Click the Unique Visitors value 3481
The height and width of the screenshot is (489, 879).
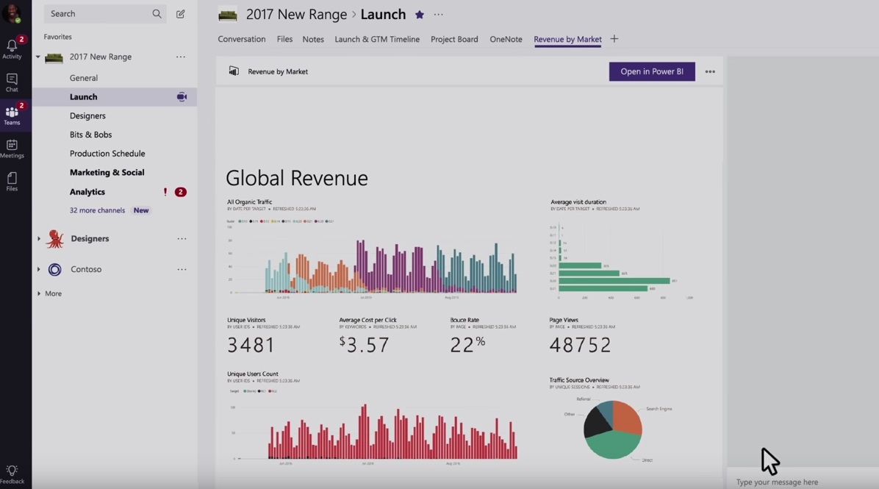[x=251, y=344]
